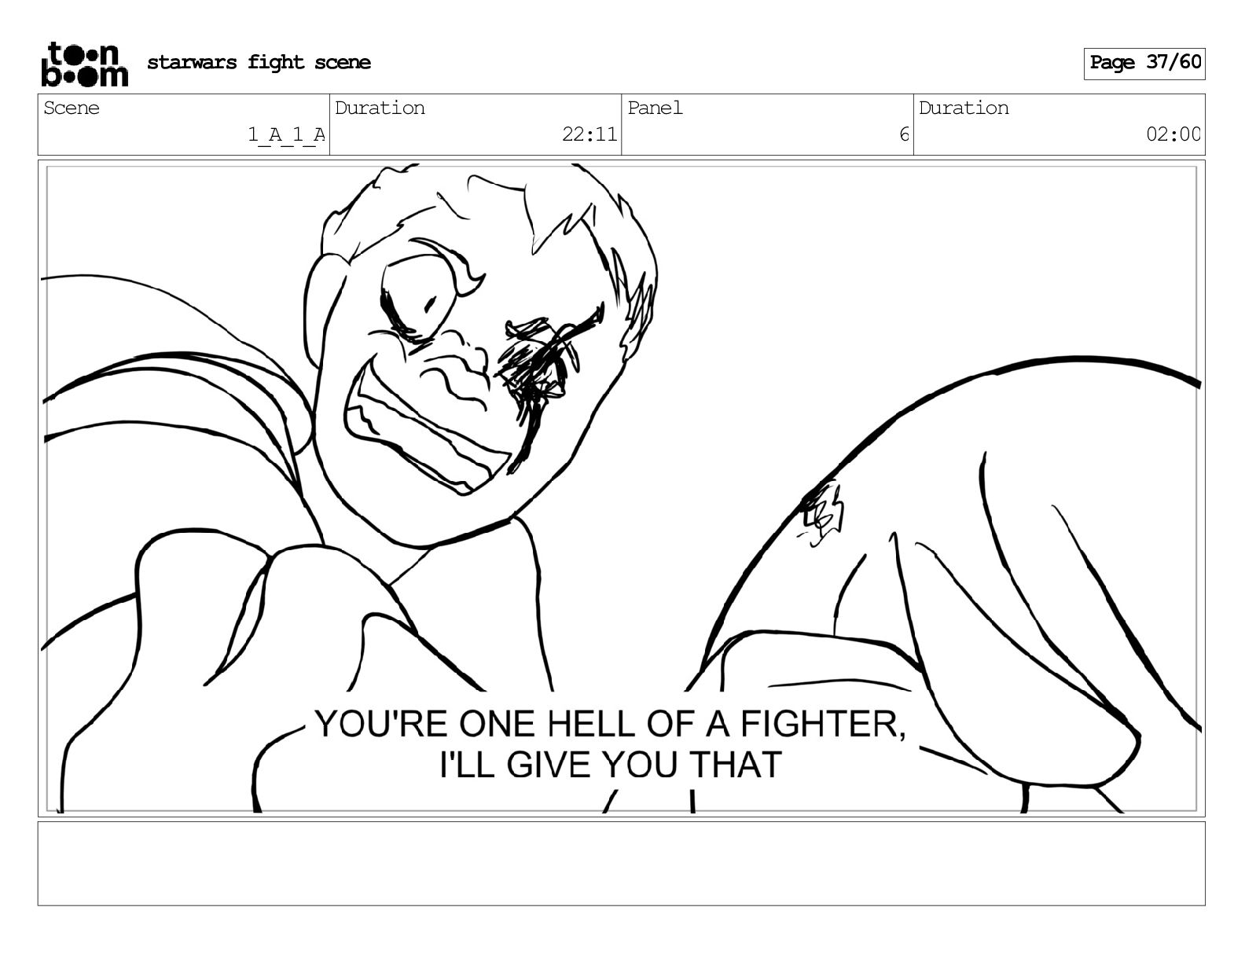1245x962 pixels.
Task: Click the 'Scene' header label
Action: (x=72, y=108)
